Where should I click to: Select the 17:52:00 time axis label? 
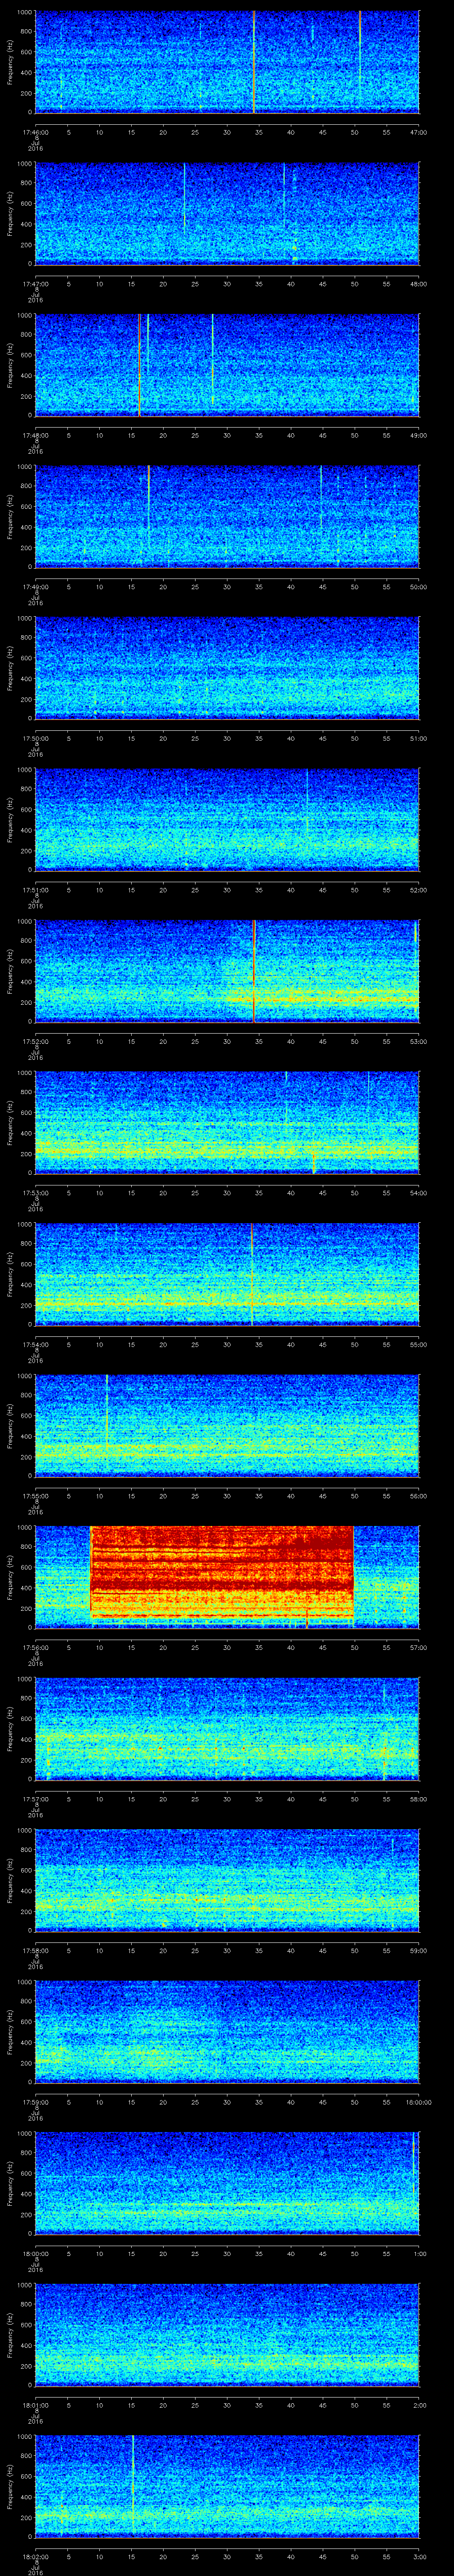(35, 1041)
